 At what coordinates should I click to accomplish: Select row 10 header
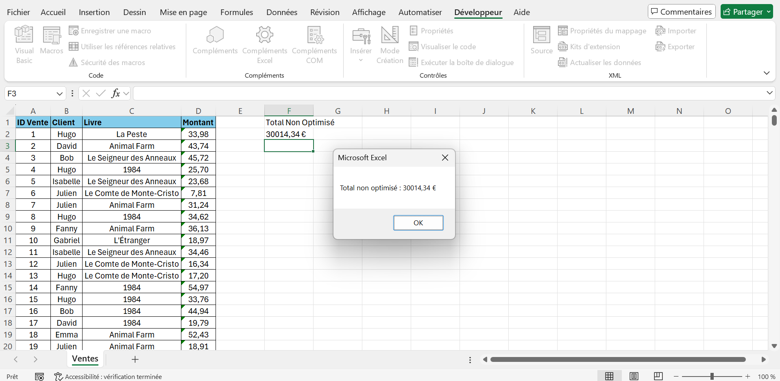8,229
